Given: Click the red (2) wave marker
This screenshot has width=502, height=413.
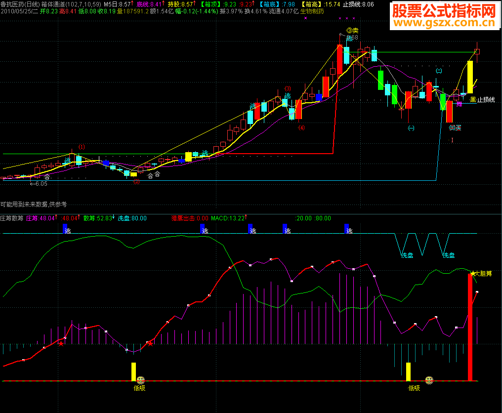Looking at the screenshot, I should point(137,181).
